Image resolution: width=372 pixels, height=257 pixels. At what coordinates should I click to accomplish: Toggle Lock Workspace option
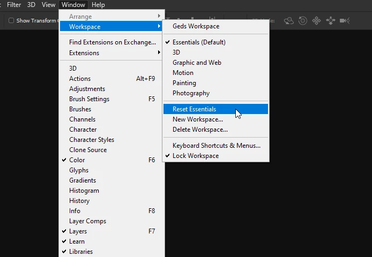[x=215, y=156]
